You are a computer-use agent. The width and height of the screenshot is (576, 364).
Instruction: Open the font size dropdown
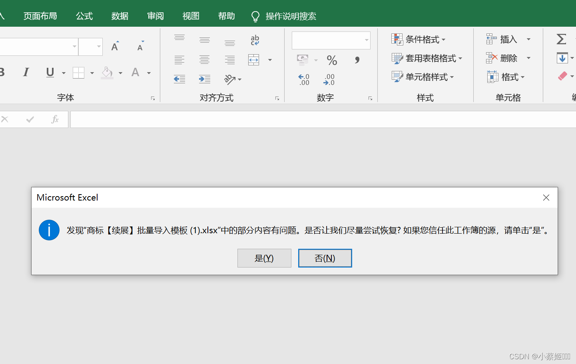(99, 47)
